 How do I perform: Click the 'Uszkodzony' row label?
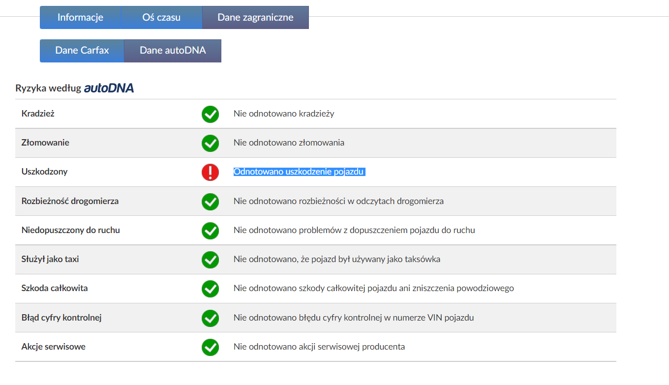[44, 172]
